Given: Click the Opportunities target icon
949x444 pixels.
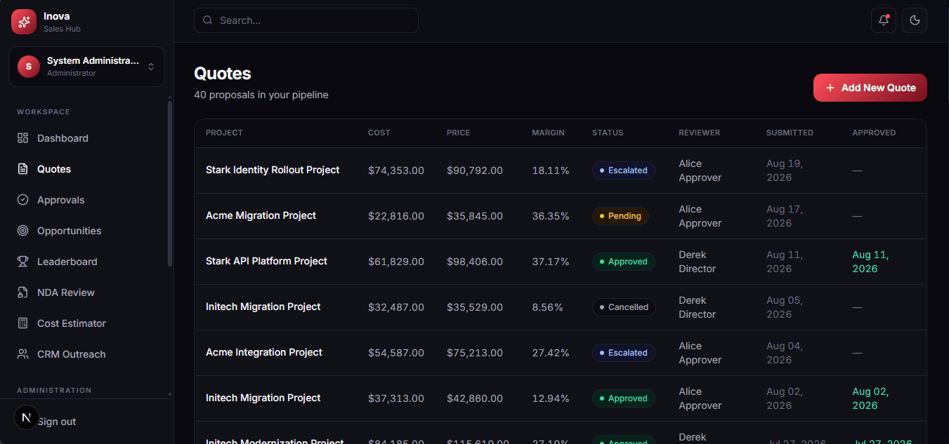Looking at the screenshot, I should (x=23, y=231).
